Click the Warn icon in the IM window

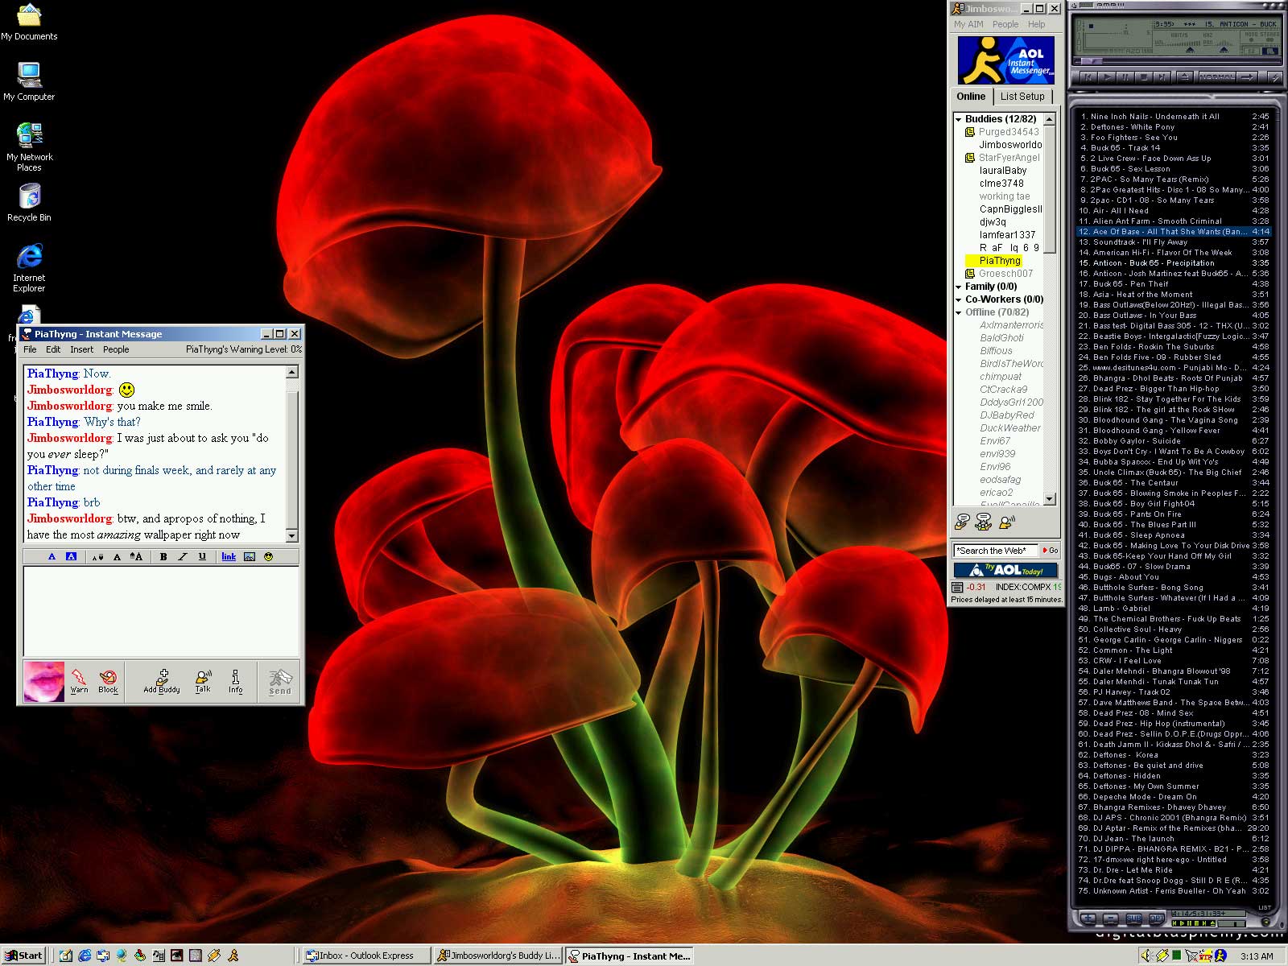click(x=79, y=681)
